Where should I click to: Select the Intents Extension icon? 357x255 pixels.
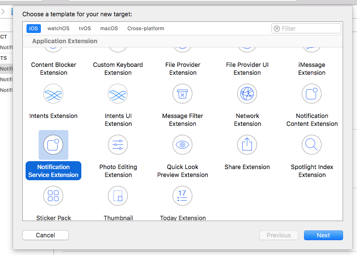53,94
